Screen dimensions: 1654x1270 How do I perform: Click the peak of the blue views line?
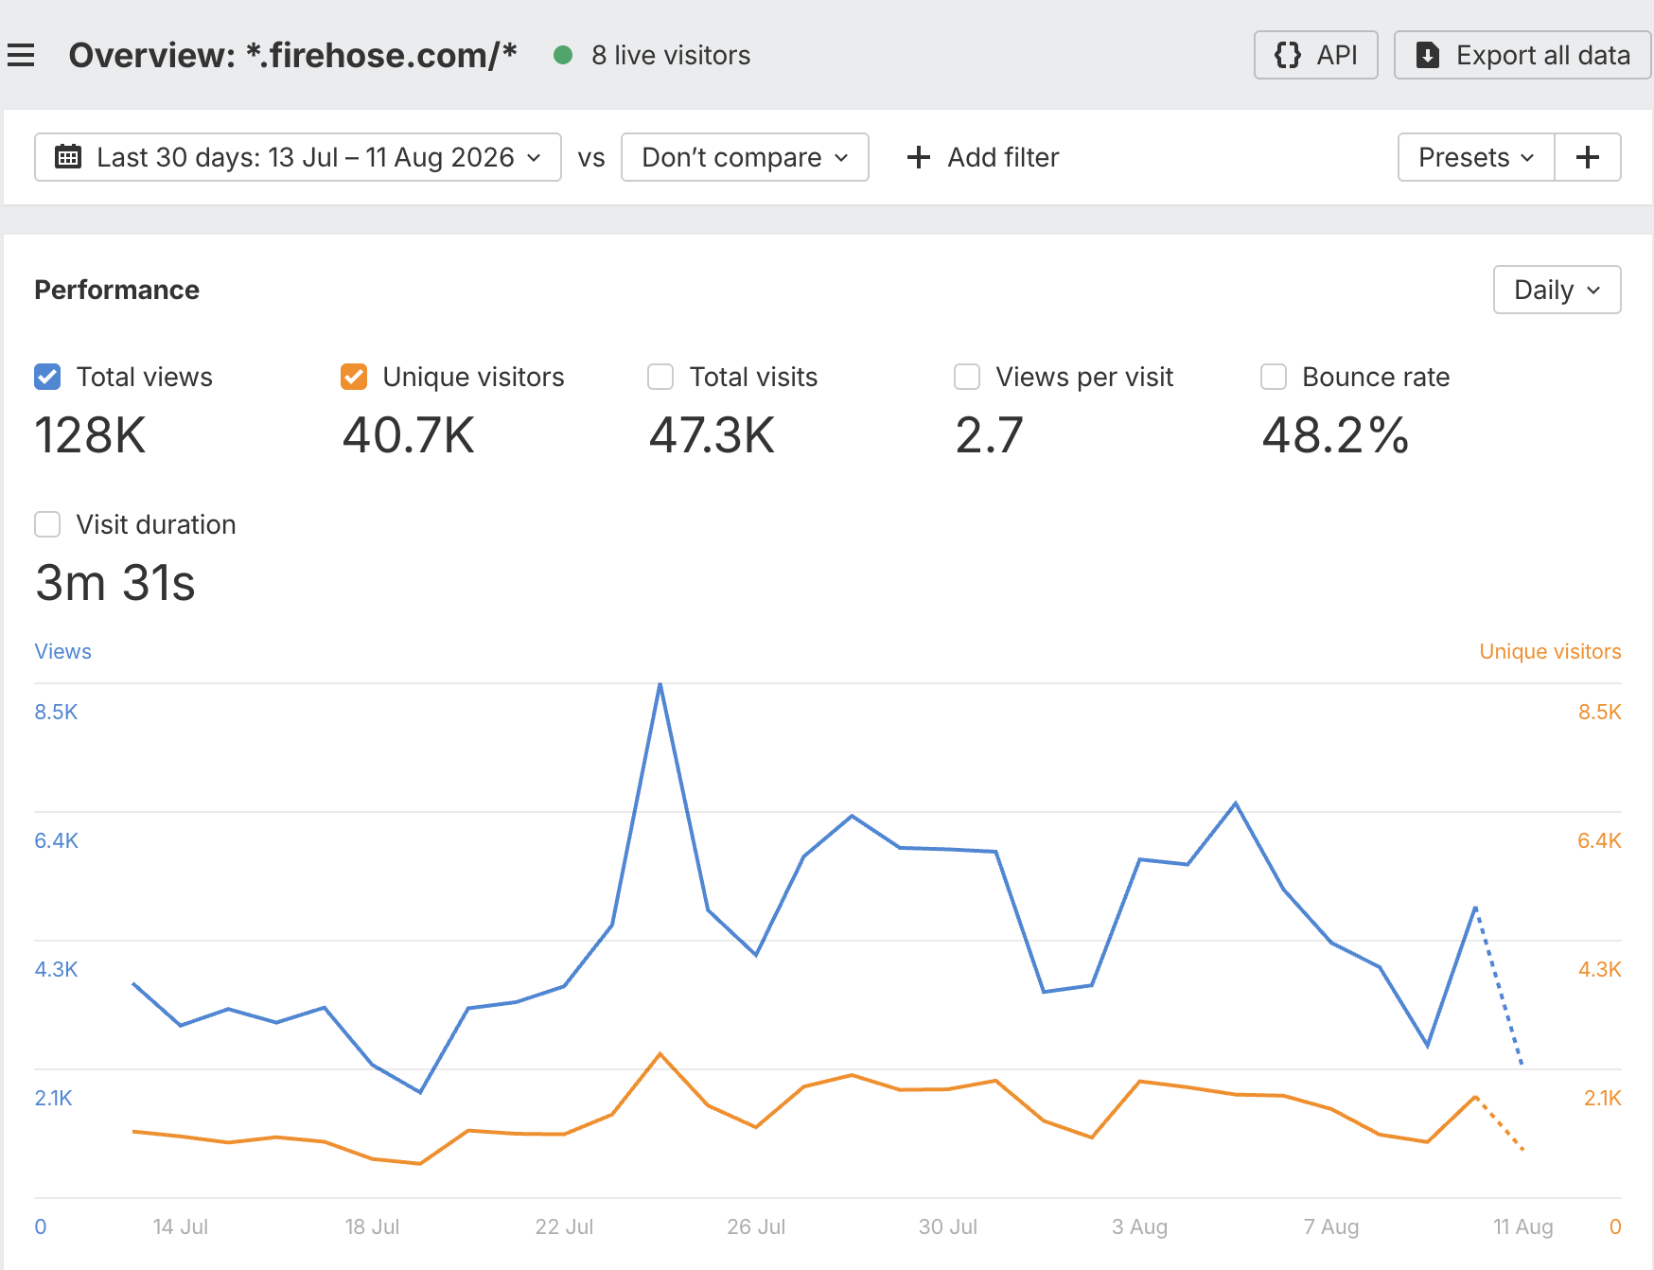(660, 684)
